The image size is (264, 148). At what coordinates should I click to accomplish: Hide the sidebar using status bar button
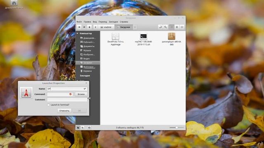90,128
